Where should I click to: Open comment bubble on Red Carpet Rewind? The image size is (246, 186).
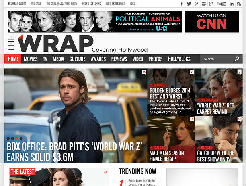coord(239,72)
